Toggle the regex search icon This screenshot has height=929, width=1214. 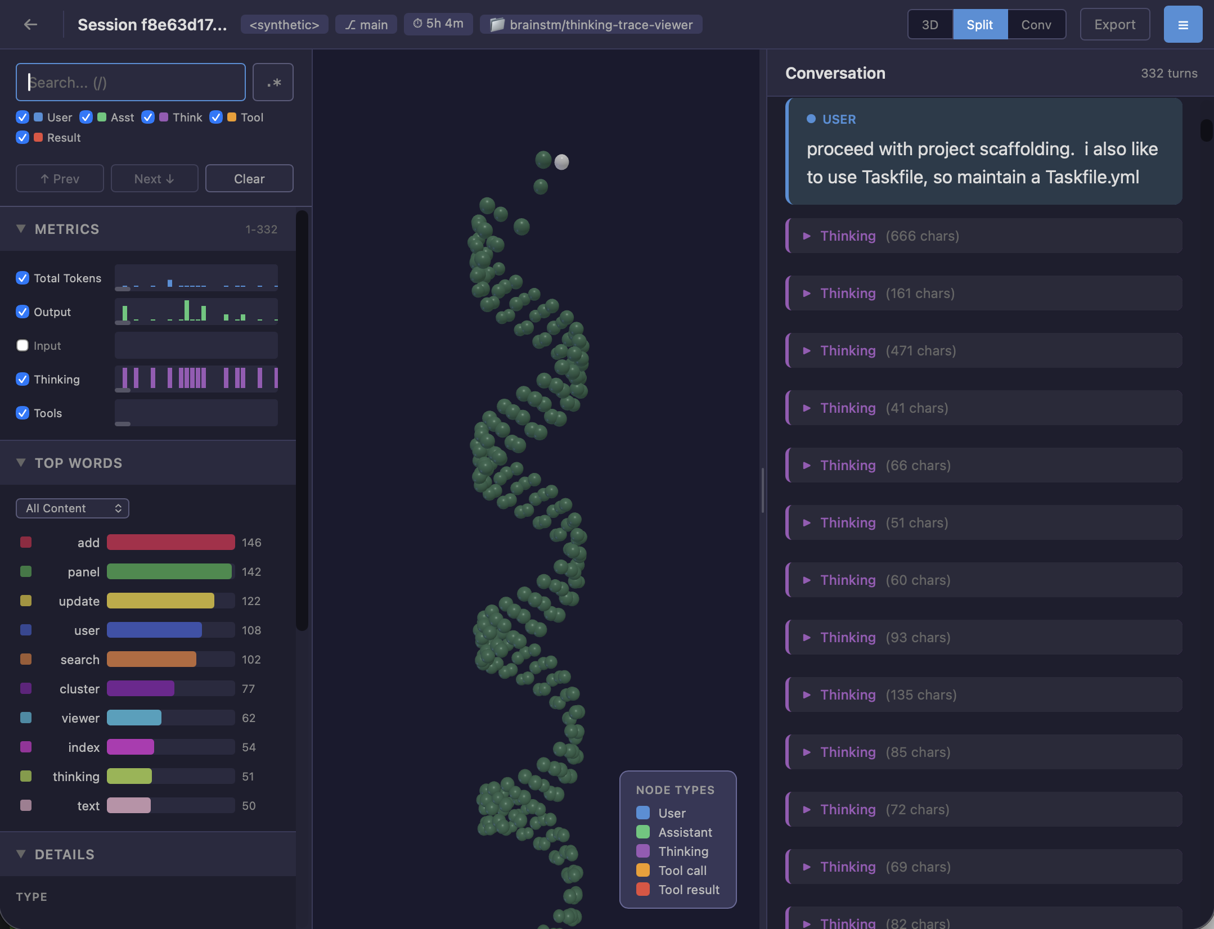coord(273,82)
